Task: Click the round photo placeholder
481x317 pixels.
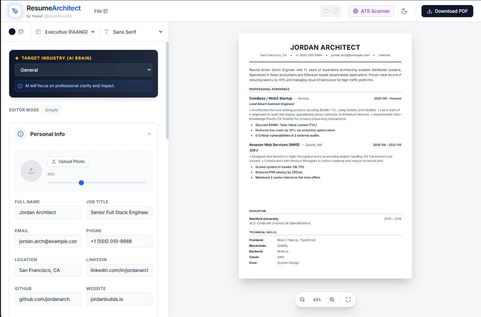Action: coord(31,171)
